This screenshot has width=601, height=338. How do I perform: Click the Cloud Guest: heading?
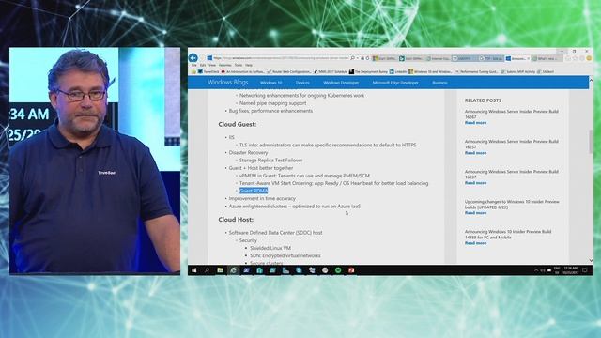click(x=238, y=124)
